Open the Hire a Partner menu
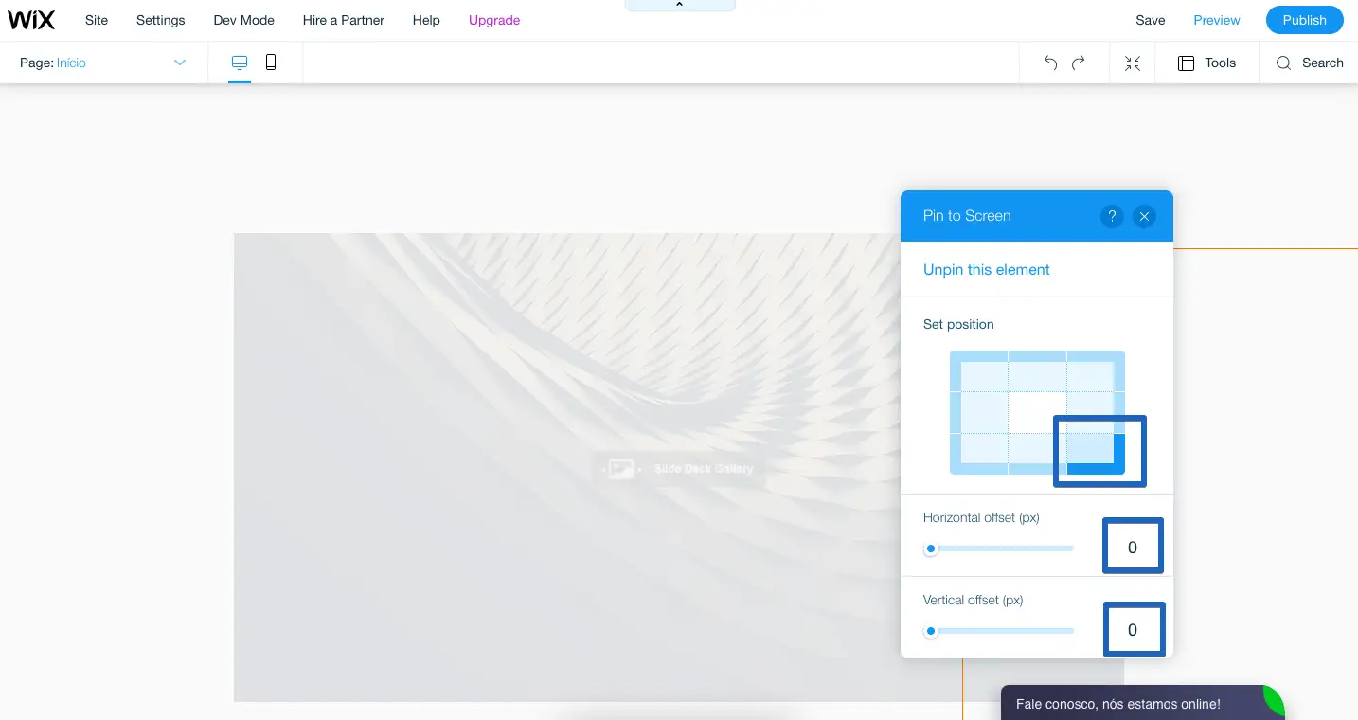 (x=344, y=20)
